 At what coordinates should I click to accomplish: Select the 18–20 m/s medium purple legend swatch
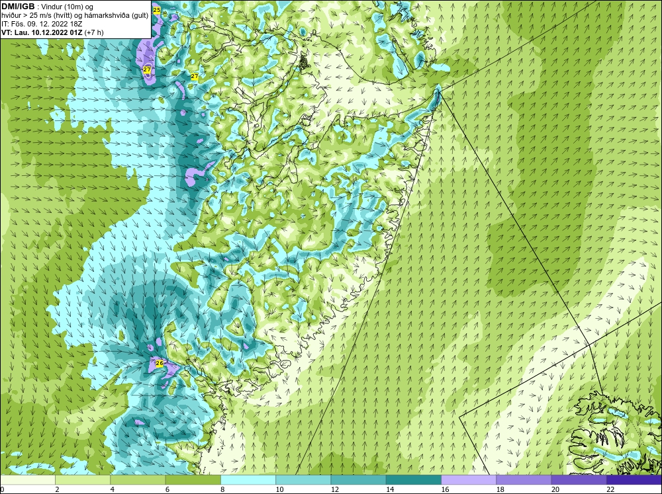coord(524,479)
